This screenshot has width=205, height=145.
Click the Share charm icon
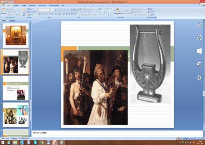coord(199,37)
